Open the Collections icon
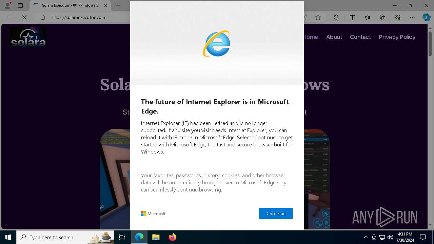This screenshot has height=244, width=434. [x=382, y=17]
